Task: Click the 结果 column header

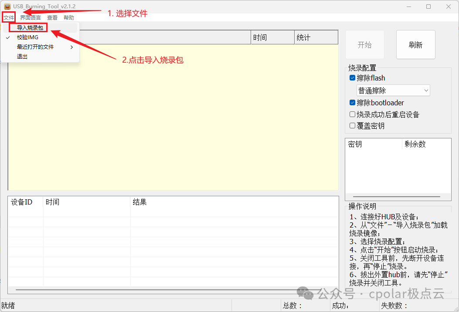Action: tap(235, 202)
